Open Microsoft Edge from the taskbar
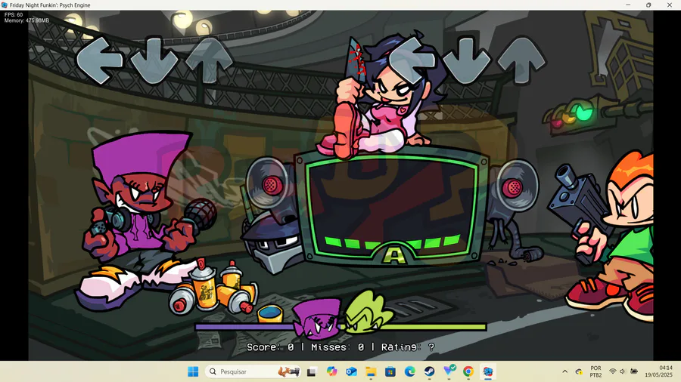This screenshot has width=681, height=382. click(x=409, y=371)
